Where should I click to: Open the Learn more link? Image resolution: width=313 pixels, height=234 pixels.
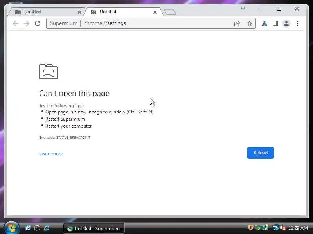click(51, 154)
